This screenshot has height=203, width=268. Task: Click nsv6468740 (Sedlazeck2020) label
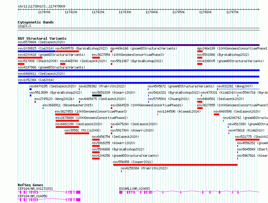[83, 61]
